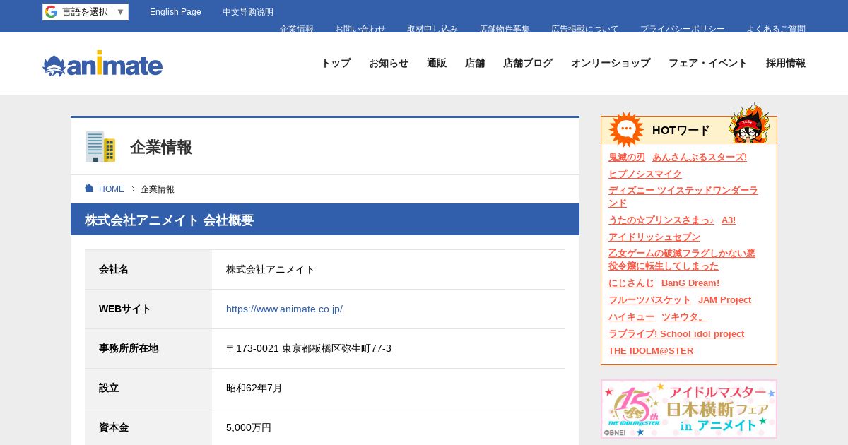This screenshot has width=848, height=445.
Task: Open 店舗物件募集 link
Action: click(x=505, y=29)
